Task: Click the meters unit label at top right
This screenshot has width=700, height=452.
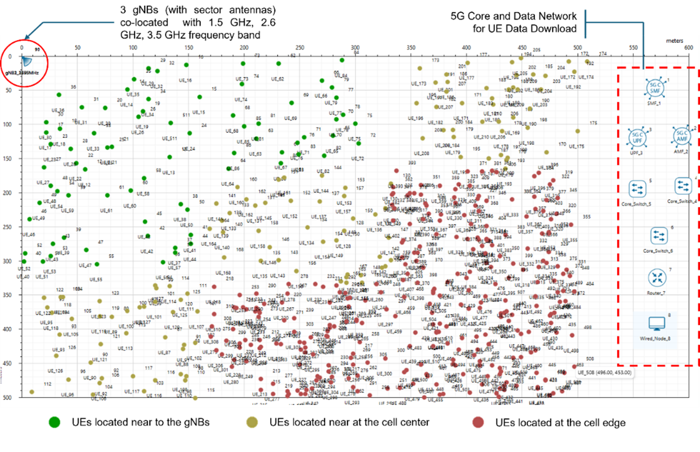Action: 675,41
